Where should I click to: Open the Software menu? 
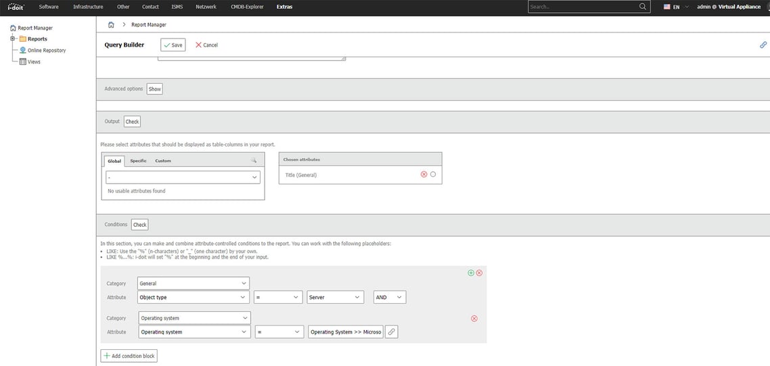pyautogui.click(x=49, y=7)
